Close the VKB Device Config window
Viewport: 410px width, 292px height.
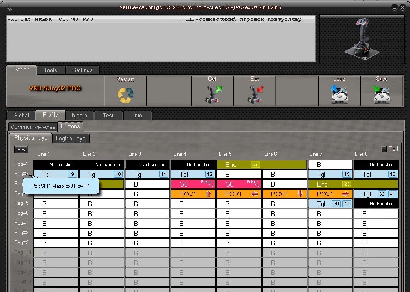403,8
